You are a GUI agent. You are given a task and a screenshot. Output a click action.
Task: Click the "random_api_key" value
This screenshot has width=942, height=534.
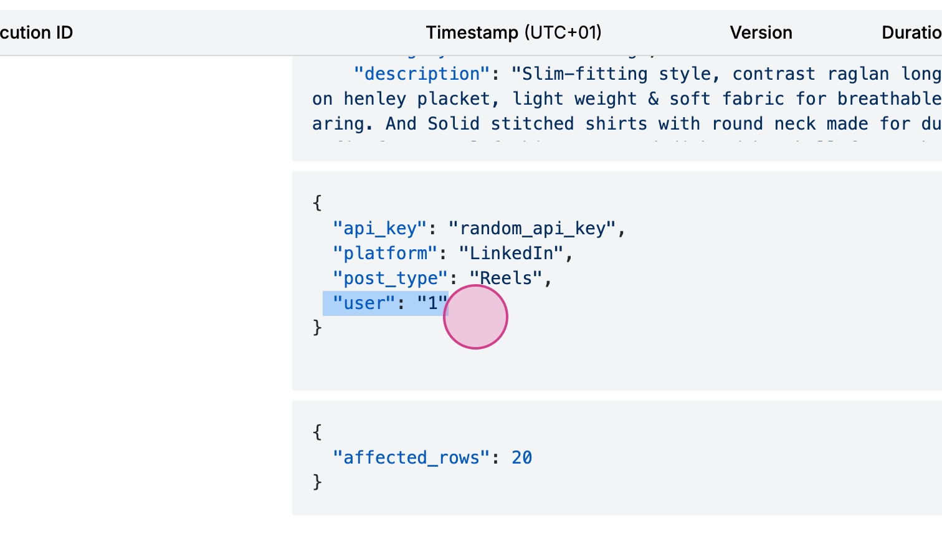(x=531, y=228)
